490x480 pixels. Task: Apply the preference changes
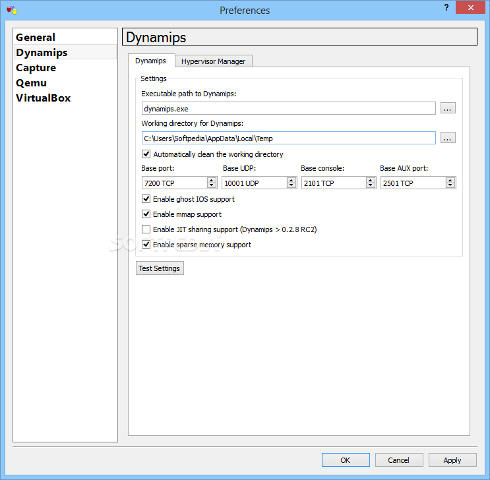(452, 460)
